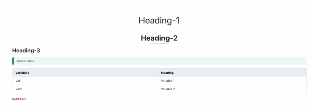The image size is (313, 109).
Task: Click the Variable 2 table cell
Action: pyautogui.click(x=232, y=89)
